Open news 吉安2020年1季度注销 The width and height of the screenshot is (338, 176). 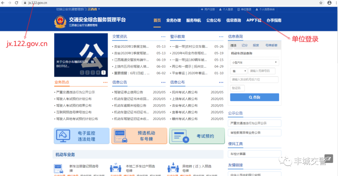(131, 46)
